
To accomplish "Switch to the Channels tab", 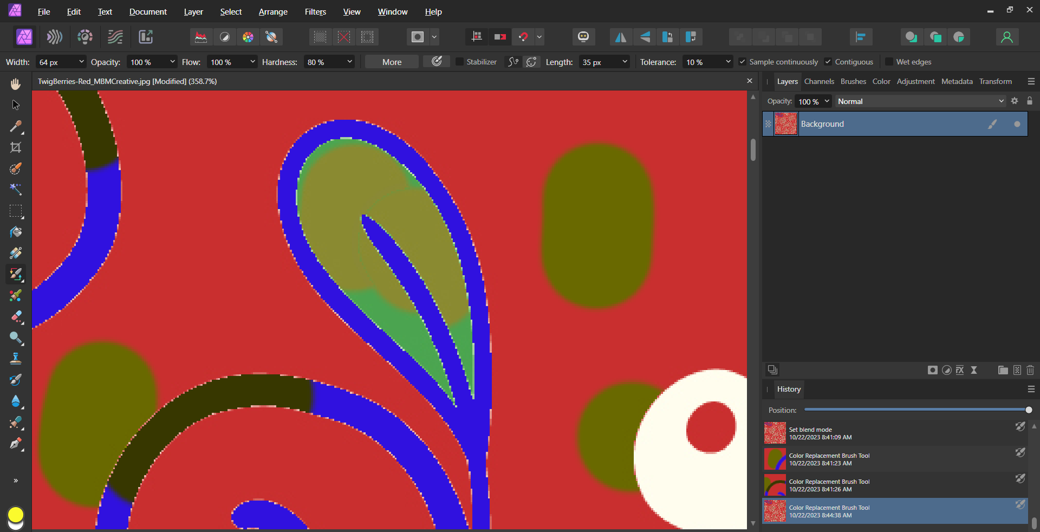I will tap(819, 81).
